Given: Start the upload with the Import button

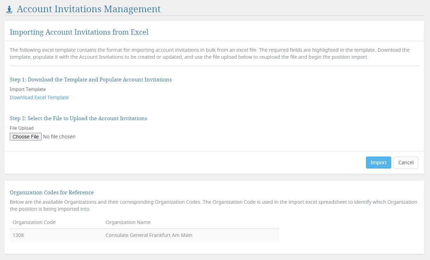Looking at the screenshot, I should pyautogui.click(x=378, y=162).
